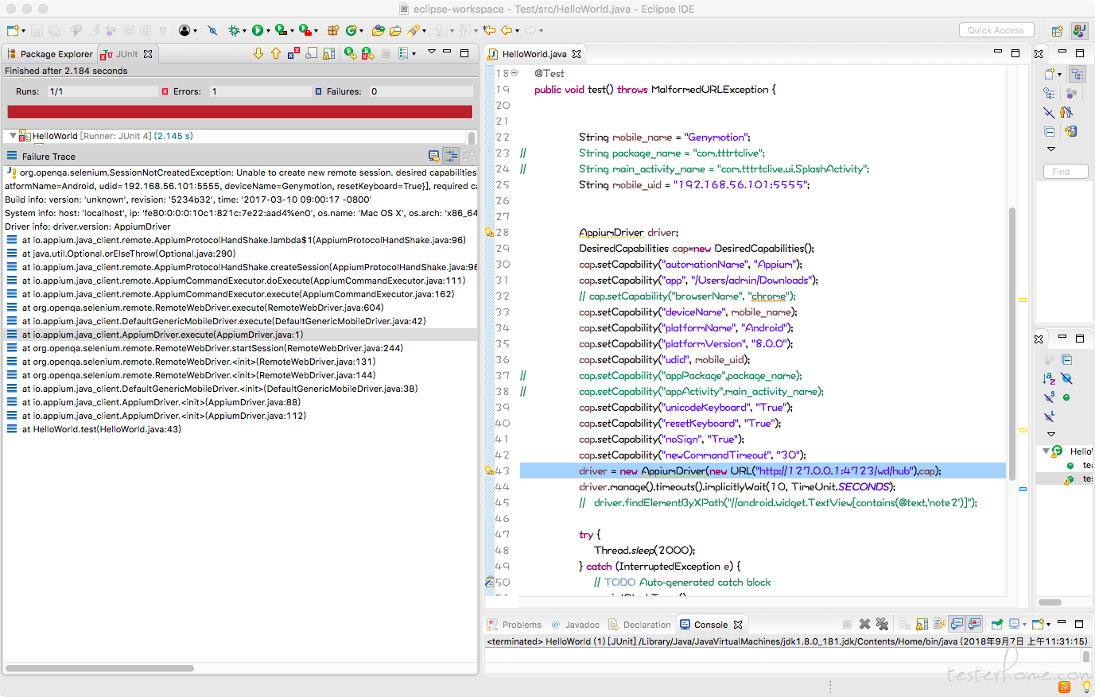
Task: Switch to the Package Explorer tab
Action: click(x=49, y=54)
